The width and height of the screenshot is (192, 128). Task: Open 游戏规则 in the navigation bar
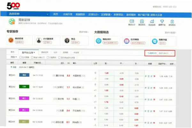pyautogui.click(x=131, y=15)
